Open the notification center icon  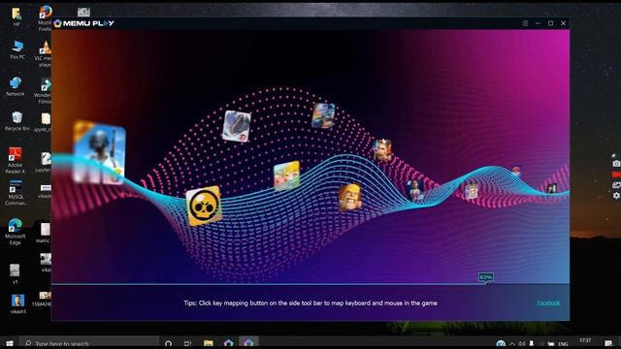coord(608,343)
